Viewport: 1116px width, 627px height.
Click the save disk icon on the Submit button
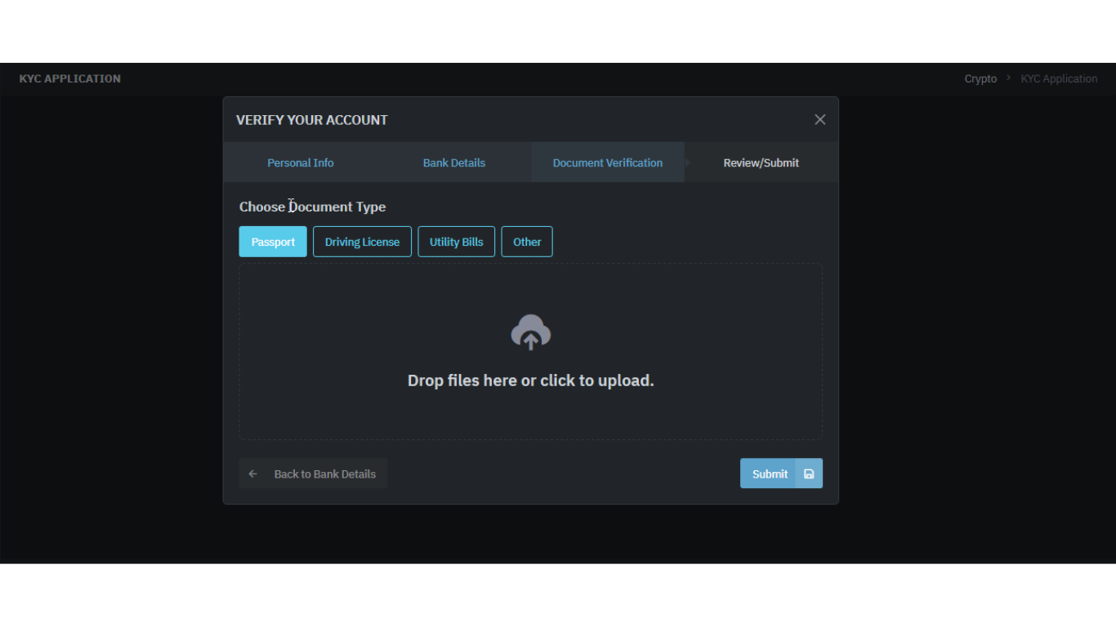point(809,474)
